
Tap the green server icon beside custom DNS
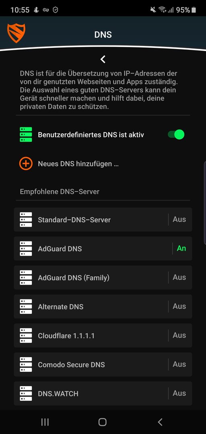[26, 135]
